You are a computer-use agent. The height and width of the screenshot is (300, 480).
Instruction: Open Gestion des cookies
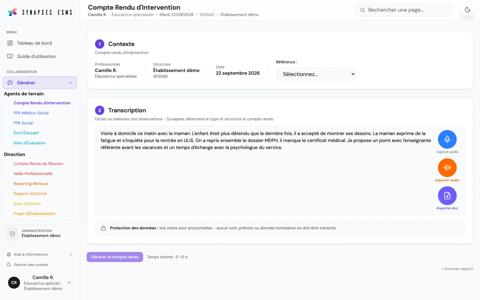[31, 265]
